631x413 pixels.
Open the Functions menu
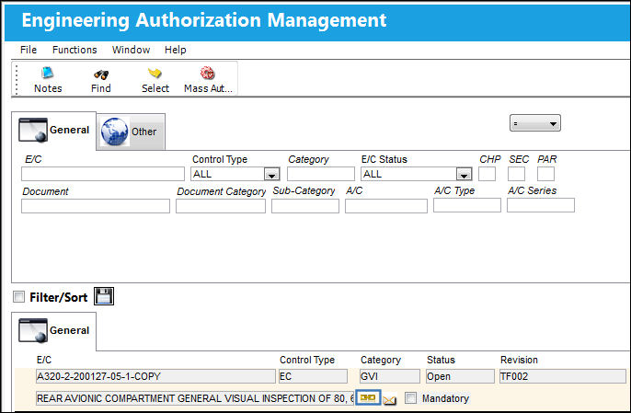click(x=75, y=50)
